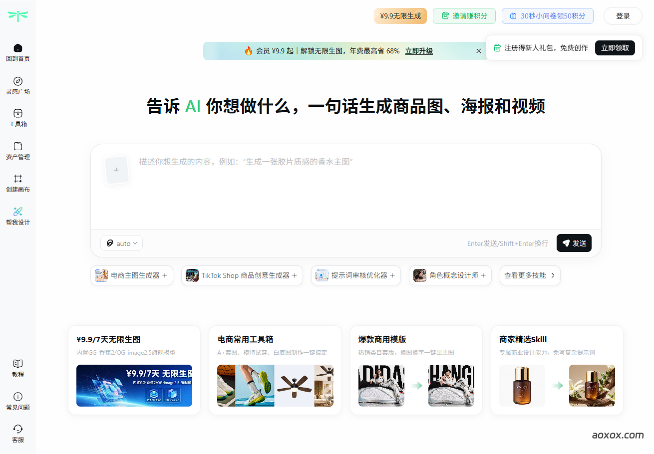Screen dimensions: 654x454
Task: Add TikTok Shop 商品创意生成器 with its plus icon
Action: point(295,275)
